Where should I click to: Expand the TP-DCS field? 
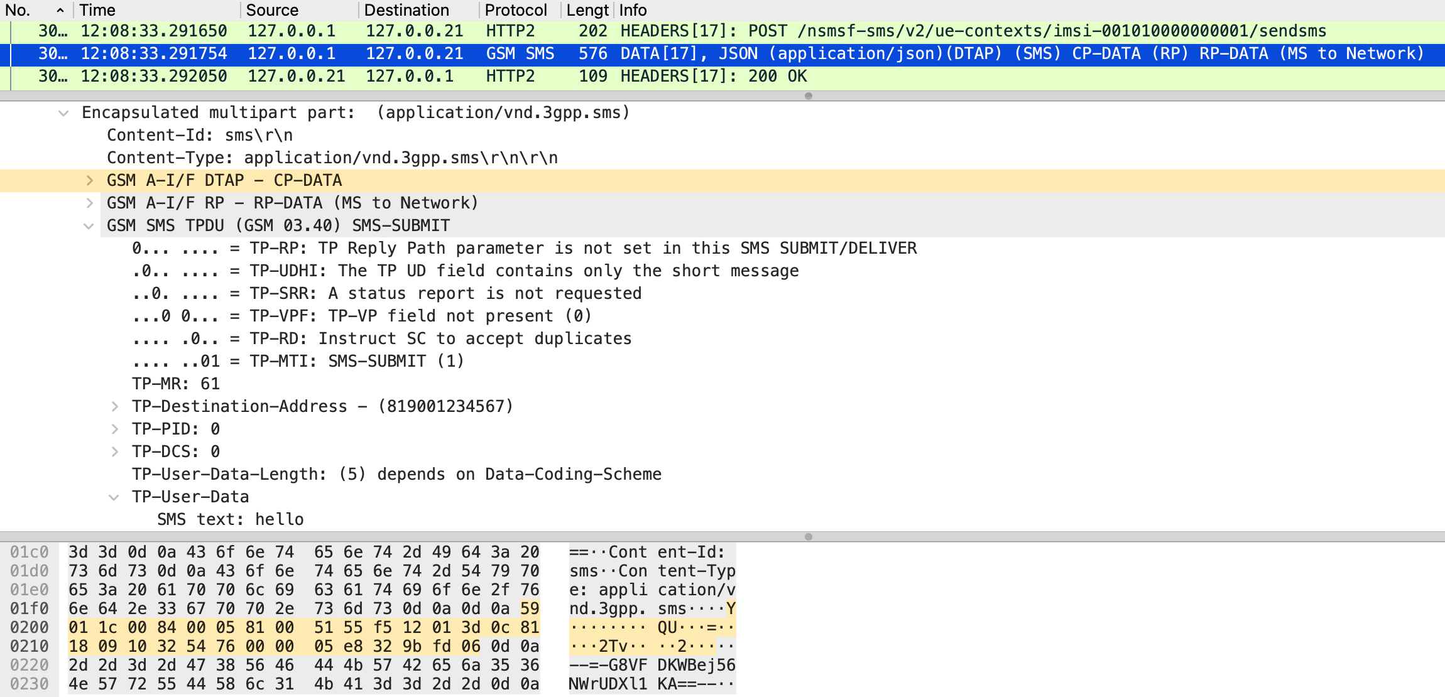point(115,452)
